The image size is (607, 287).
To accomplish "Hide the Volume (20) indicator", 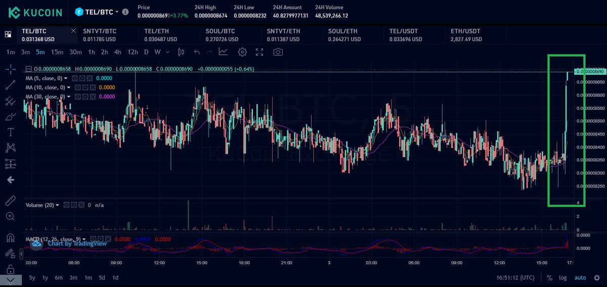I will tap(66, 205).
